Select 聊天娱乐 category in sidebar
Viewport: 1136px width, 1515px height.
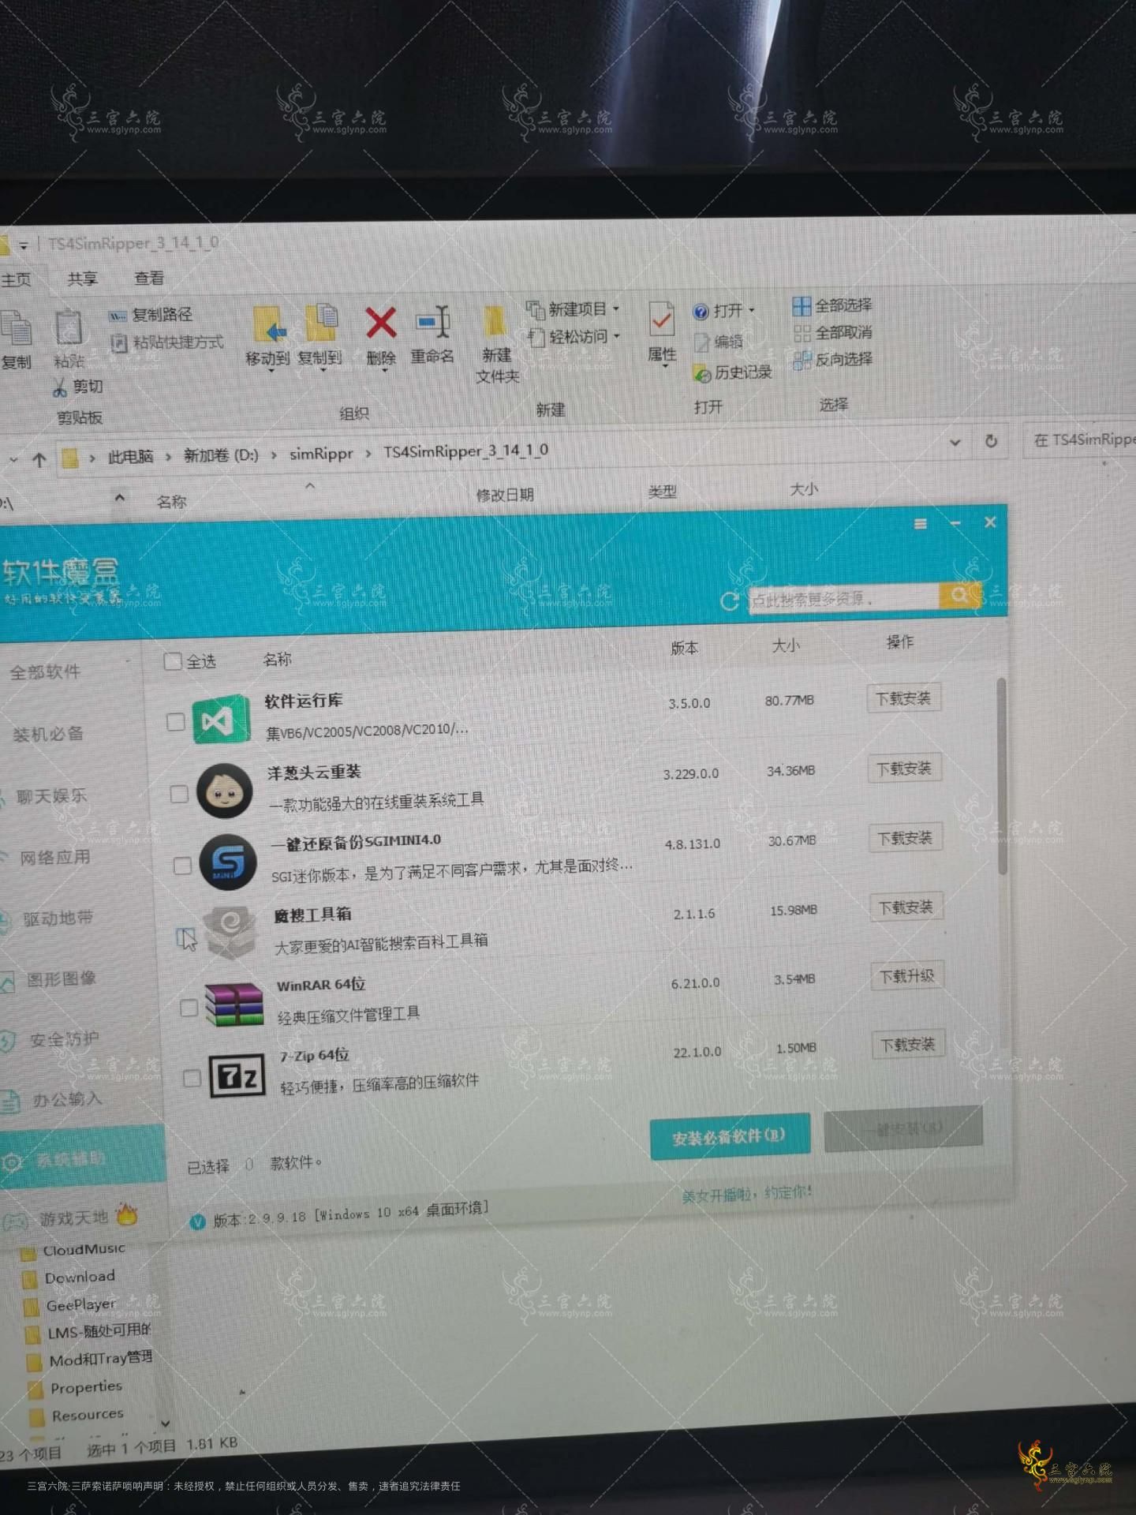click(50, 797)
